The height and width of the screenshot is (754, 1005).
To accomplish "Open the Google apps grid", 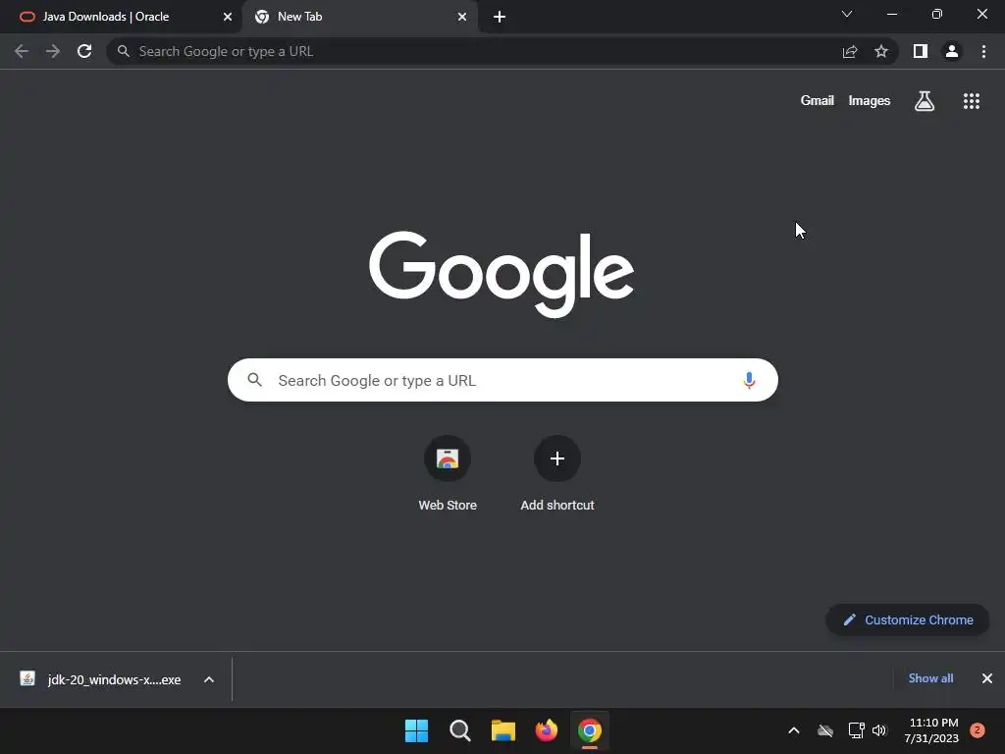I will 972,101.
